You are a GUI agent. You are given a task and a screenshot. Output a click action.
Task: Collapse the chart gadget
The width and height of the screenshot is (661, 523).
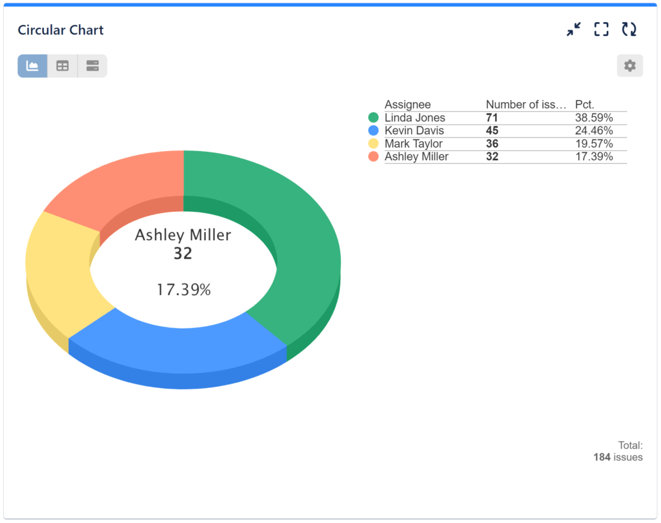(x=573, y=28)
